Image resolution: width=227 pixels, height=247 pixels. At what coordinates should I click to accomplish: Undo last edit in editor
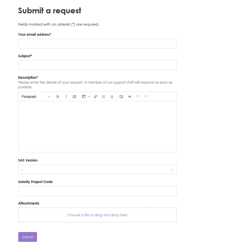[x=138, y=97]
